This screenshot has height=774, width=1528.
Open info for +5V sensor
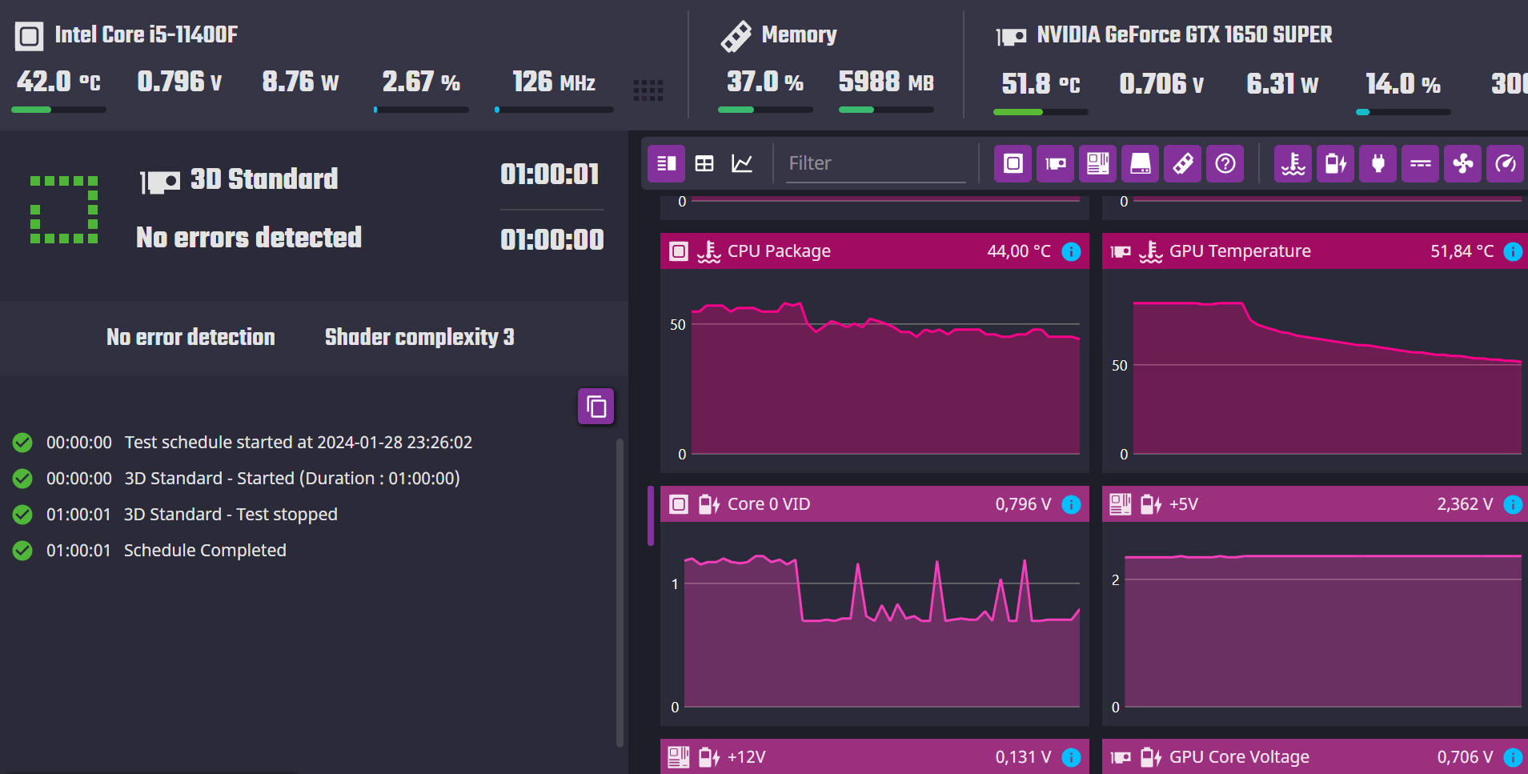(1513, 504)
